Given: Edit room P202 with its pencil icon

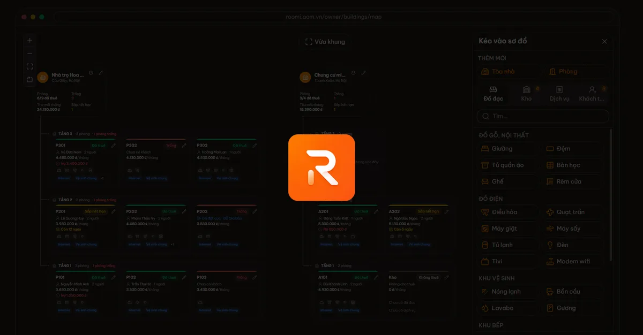Looking at the screenshot, I should tap(184, 211).
